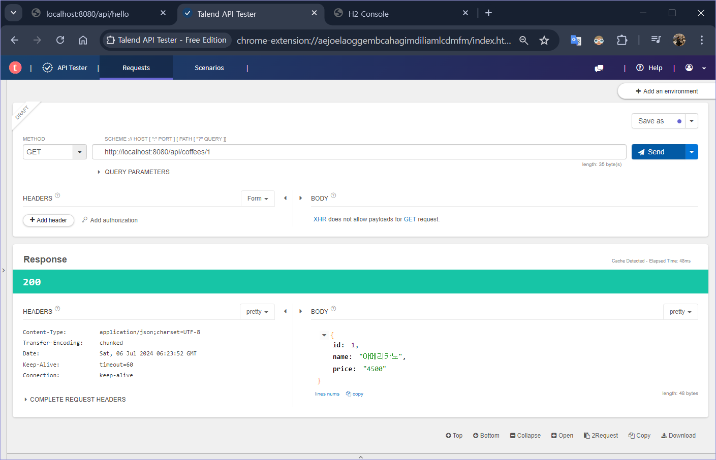716x460 pixels.
Task: Download the response
Action: [x=678, y=436]
